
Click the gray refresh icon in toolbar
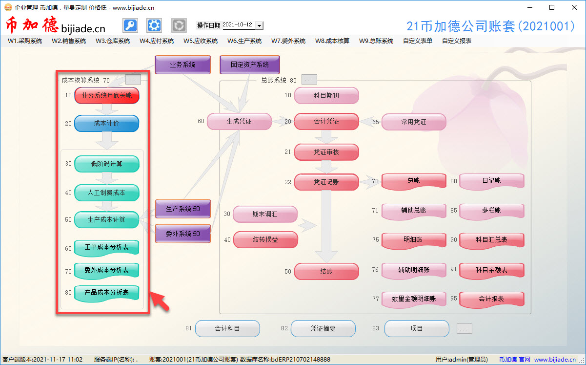(x=179, y=25)
